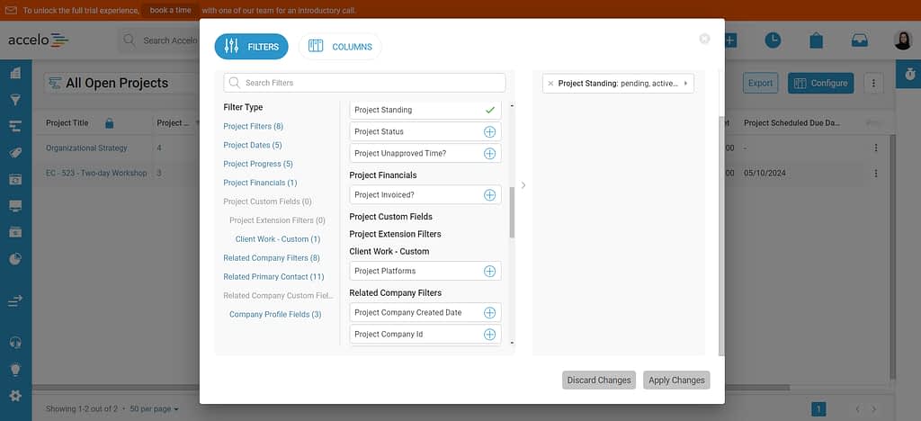Screen dimensions: 921x421
Task: Click the Search Filters input field
Action: 364,83
